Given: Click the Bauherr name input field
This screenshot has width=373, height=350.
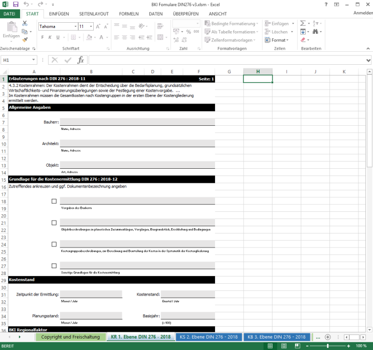Looking at the screenshot, I should click(x=137, y=122).
